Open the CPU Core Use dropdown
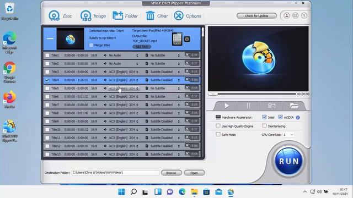This screenshot has height=198, width=353. click(x=288, y=135)
